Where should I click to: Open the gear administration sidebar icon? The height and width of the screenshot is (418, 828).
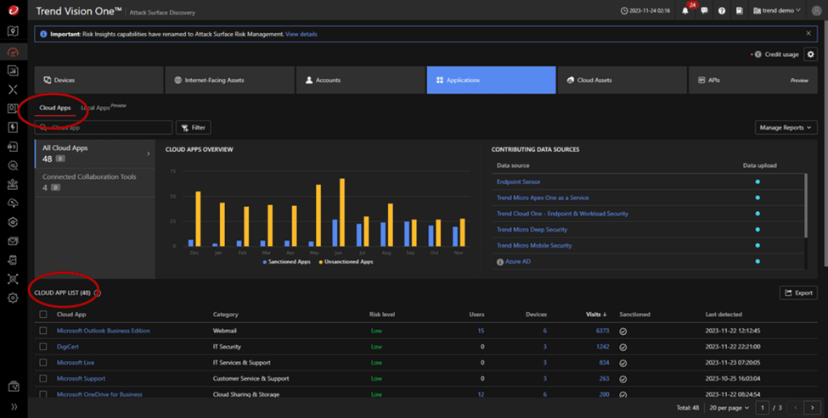[14, 298]
